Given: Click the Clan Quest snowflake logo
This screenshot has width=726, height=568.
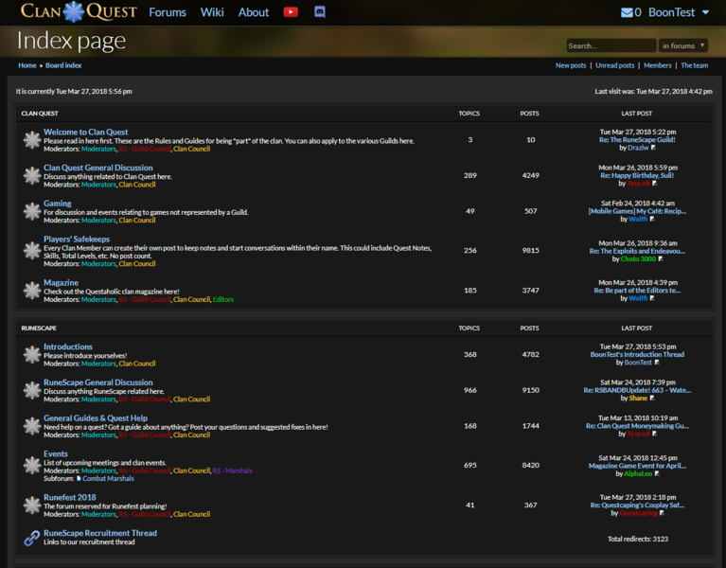Looking at the screenshot, I should (x=74, y=11).
